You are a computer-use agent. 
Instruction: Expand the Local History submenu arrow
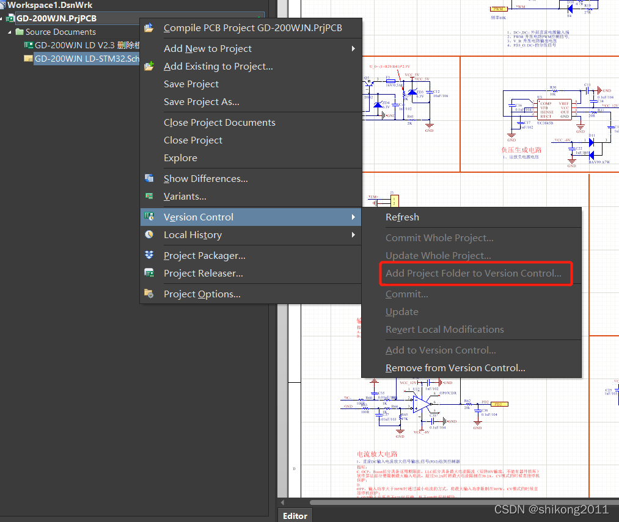point(353,235)
